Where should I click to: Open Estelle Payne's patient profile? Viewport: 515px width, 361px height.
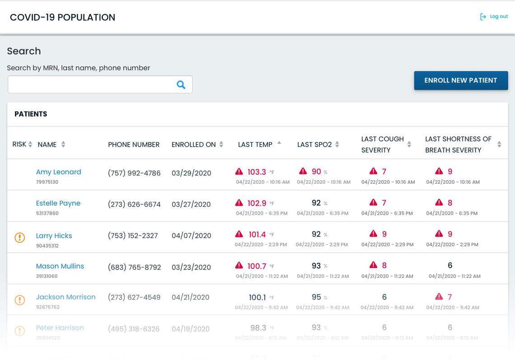pyautogui.click(x=58, y=203)
